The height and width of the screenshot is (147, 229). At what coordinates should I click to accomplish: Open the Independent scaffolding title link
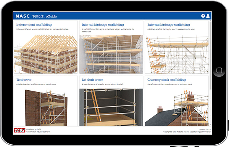click(x=34, y=25)
